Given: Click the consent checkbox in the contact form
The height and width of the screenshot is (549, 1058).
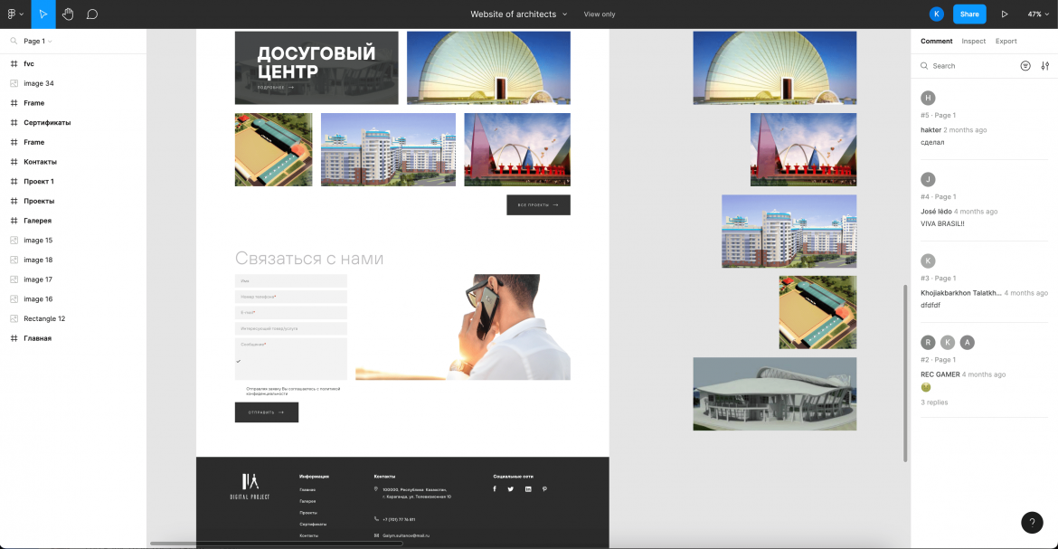Looking at the screenshot, I should 240,360.
